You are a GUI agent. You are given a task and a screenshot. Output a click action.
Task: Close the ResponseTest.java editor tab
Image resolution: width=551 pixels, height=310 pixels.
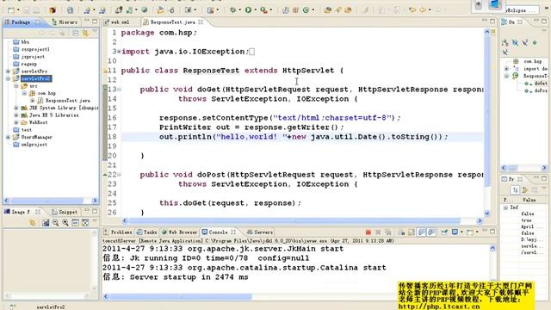click(x=201, y=22)
